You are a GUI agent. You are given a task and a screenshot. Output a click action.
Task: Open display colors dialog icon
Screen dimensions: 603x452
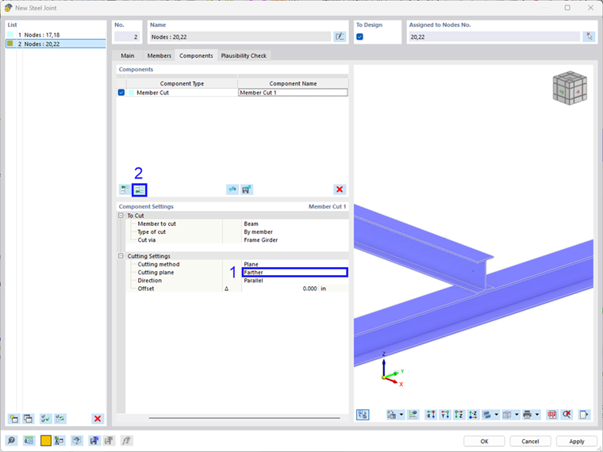coord(60,440)
